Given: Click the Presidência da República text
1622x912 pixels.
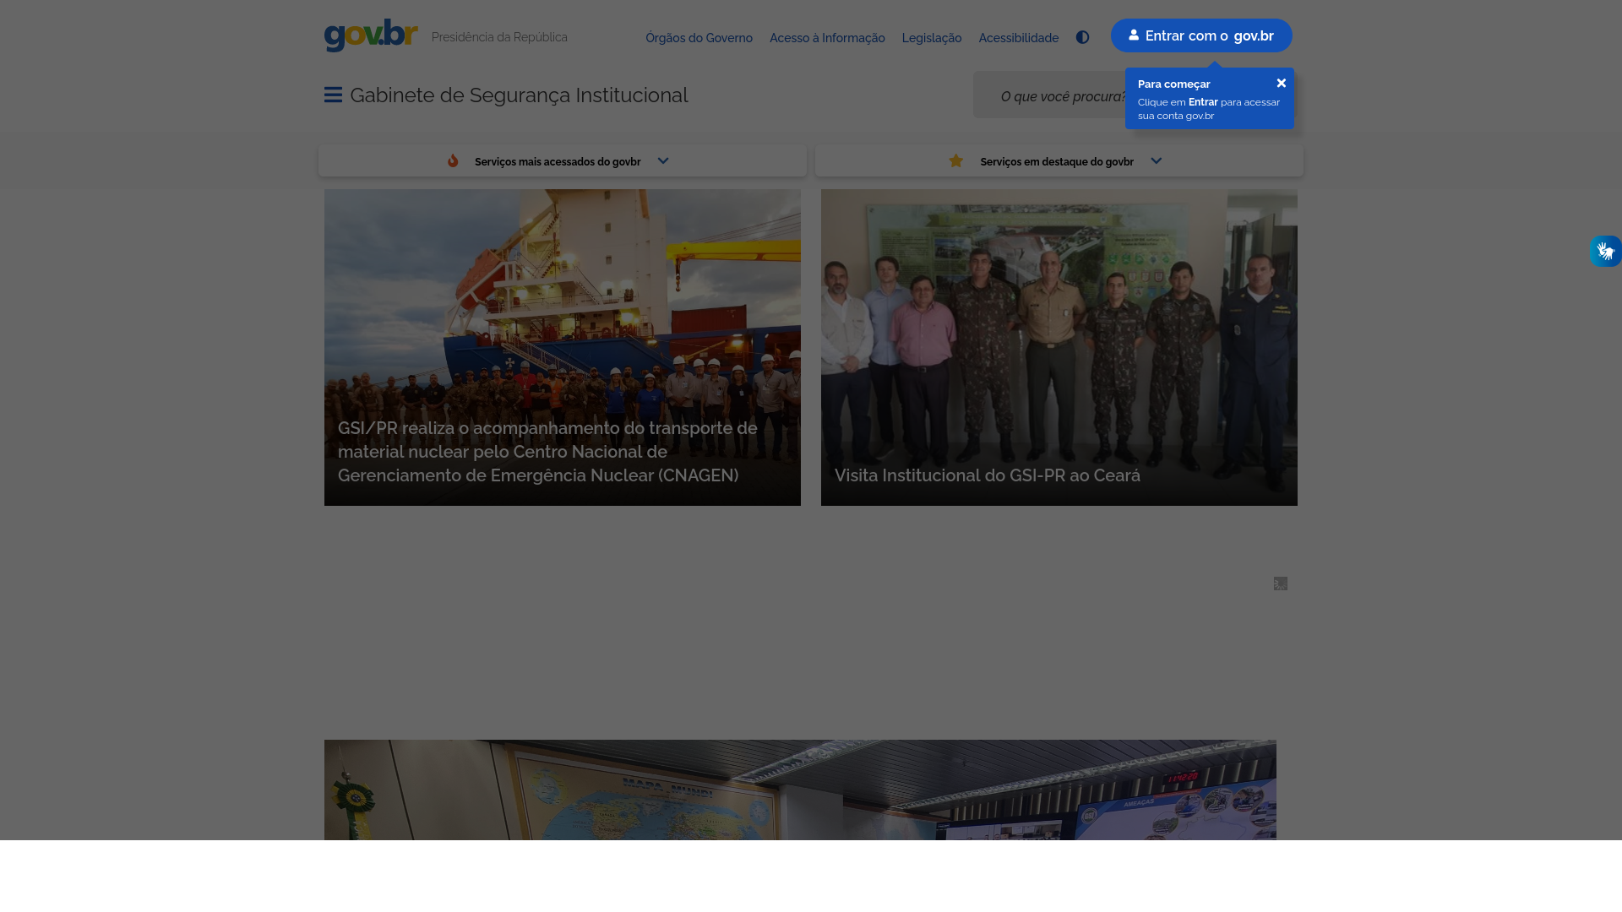Looking at the screenshot, I should coord(499,37).
